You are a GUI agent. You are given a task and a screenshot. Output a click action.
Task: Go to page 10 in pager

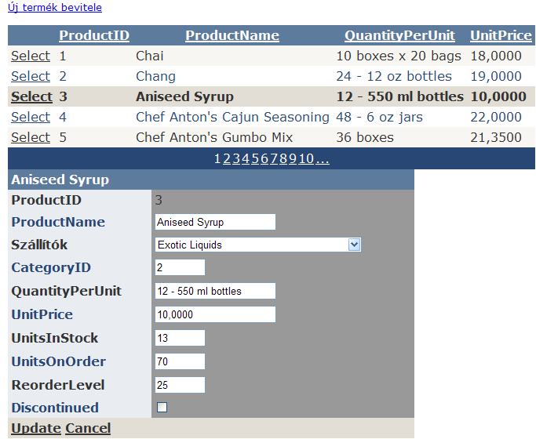tap(306, 158)
